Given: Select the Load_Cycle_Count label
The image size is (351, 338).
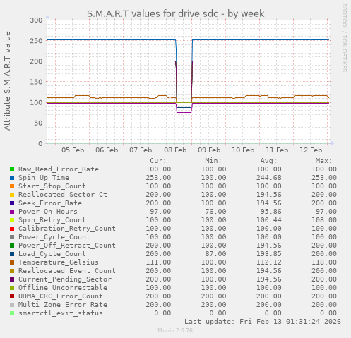Looking at the screenshot, I should (52, 254).
